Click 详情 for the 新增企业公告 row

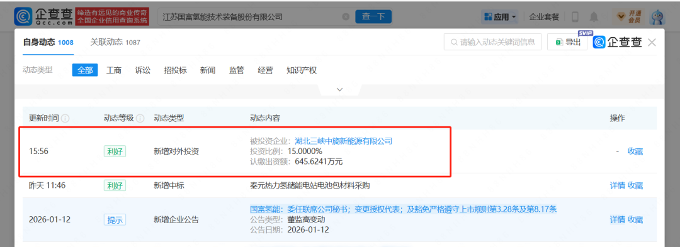(x=618, y=220)
